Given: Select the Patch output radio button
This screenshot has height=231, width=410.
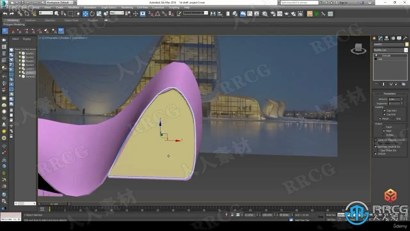Looking at the screenshot, I should click(384, 127).
